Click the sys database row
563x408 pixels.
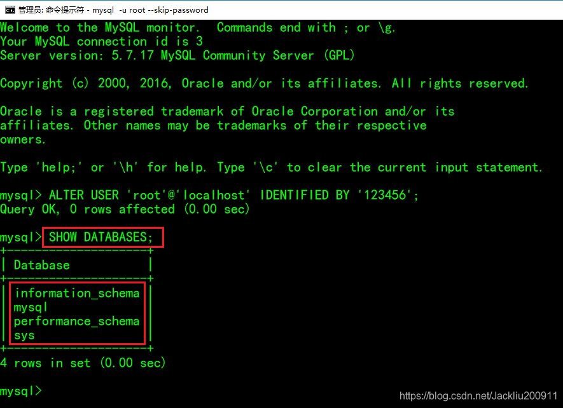click(x=24, y=336)
